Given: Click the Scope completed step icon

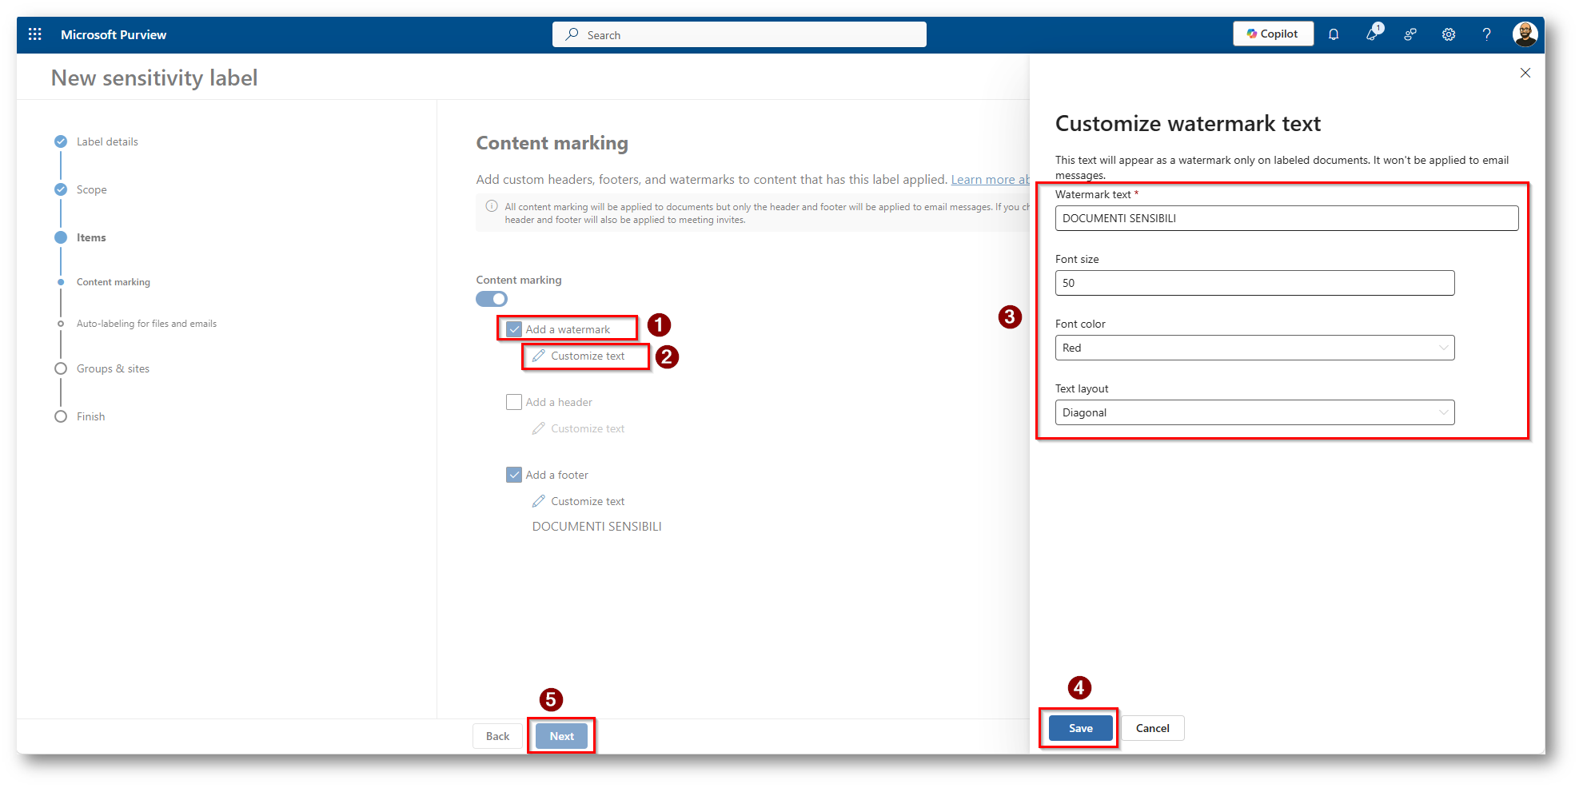Looking at the screenshot, I should pyautogui.click(x=61, y=189).
